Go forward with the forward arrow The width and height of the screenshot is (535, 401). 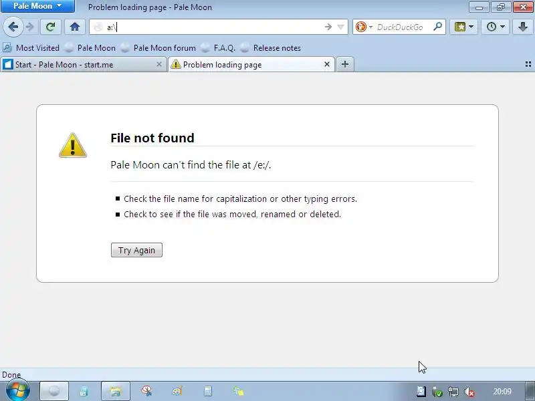click(30, 27)
